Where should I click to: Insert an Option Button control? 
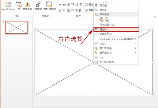pyautogui.click(x=64, y=10)
